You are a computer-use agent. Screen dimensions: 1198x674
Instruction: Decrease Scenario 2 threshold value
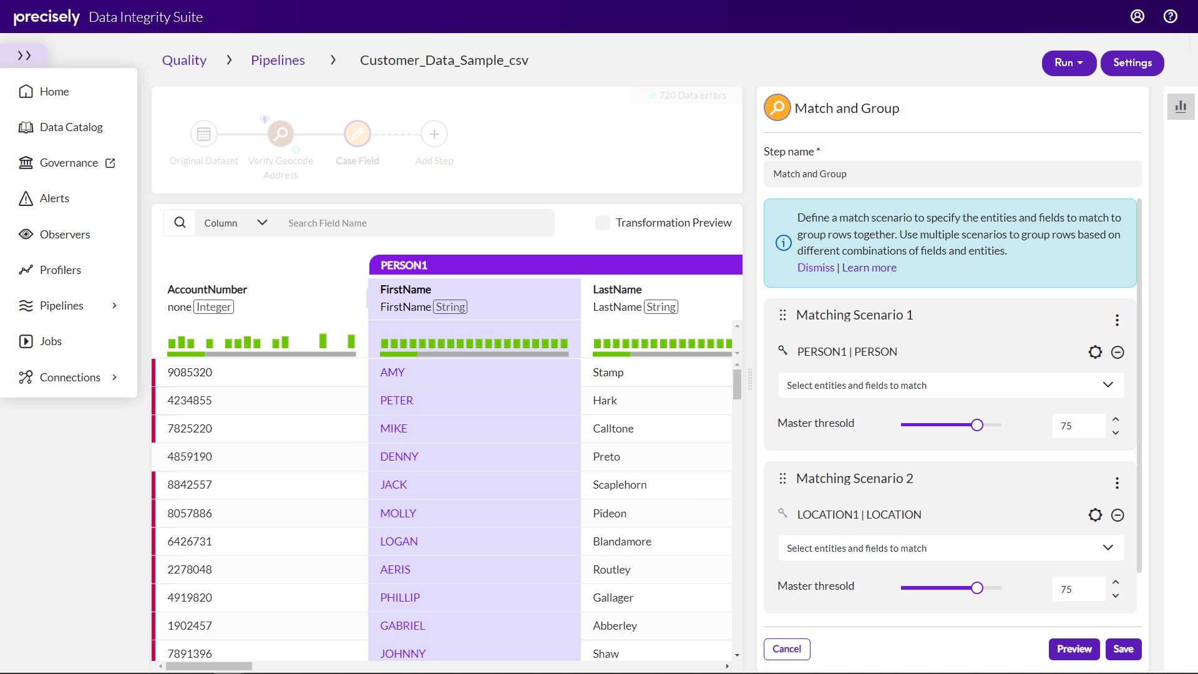(1116, 595)
